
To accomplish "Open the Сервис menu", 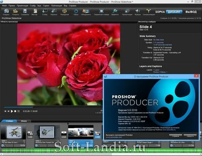I will click(x=46, y=6).
